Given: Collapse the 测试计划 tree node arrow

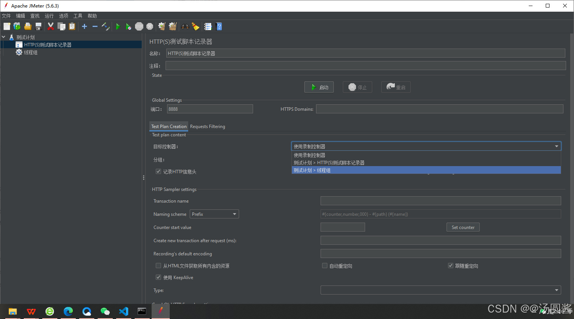Looking at the screenshot, I should pyautogui.click(x=3, y=37).
